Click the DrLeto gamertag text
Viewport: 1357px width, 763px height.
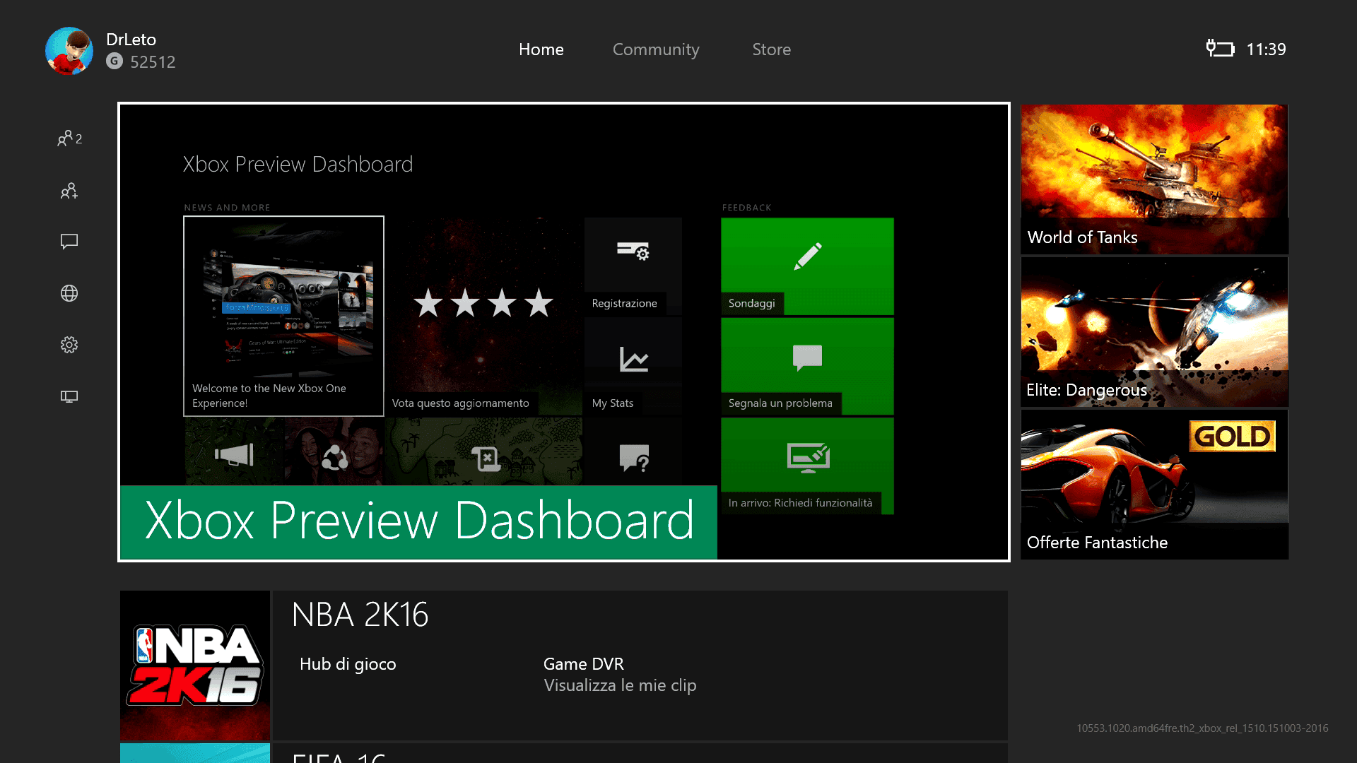(131, 40)
